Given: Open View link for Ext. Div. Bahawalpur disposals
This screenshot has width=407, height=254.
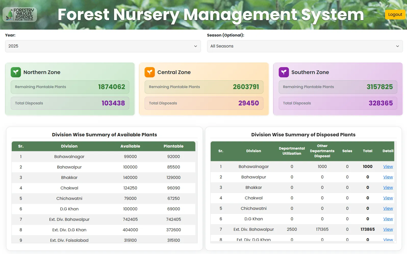Looking at the screenshot, I should [x=388, y=229].
